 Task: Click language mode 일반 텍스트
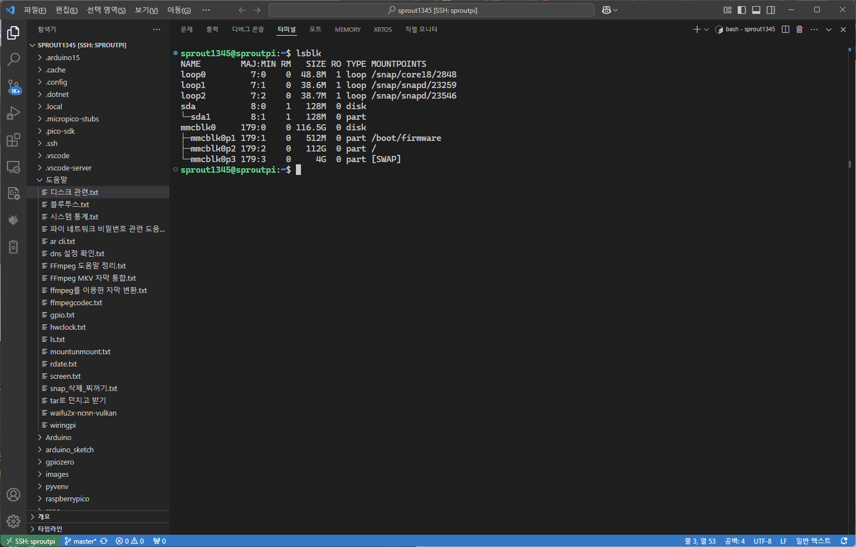pos(813,541)
